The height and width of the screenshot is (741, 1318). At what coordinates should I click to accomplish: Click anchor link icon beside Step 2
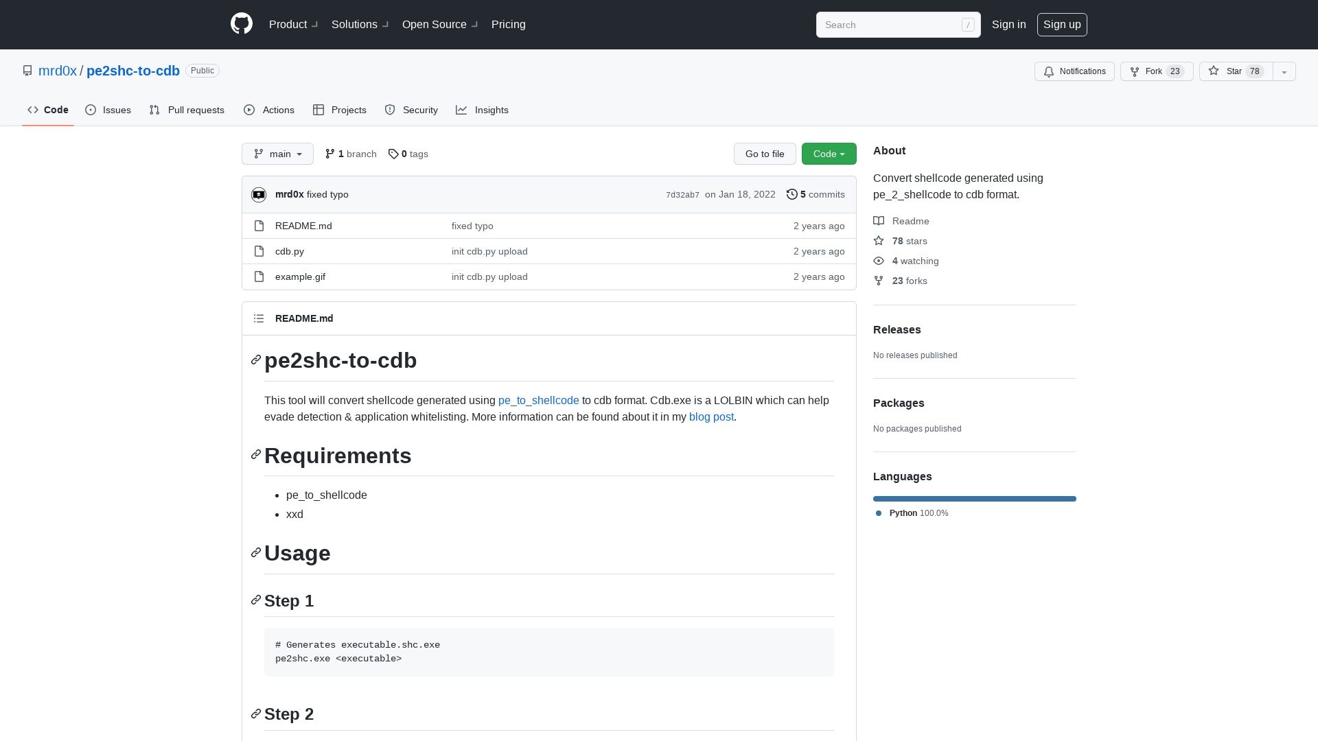coord(256,714)
